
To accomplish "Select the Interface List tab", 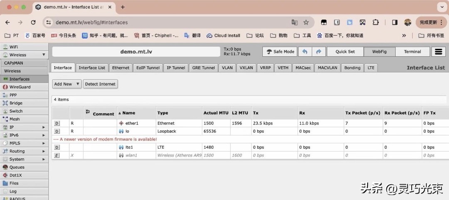I will 92,67.
